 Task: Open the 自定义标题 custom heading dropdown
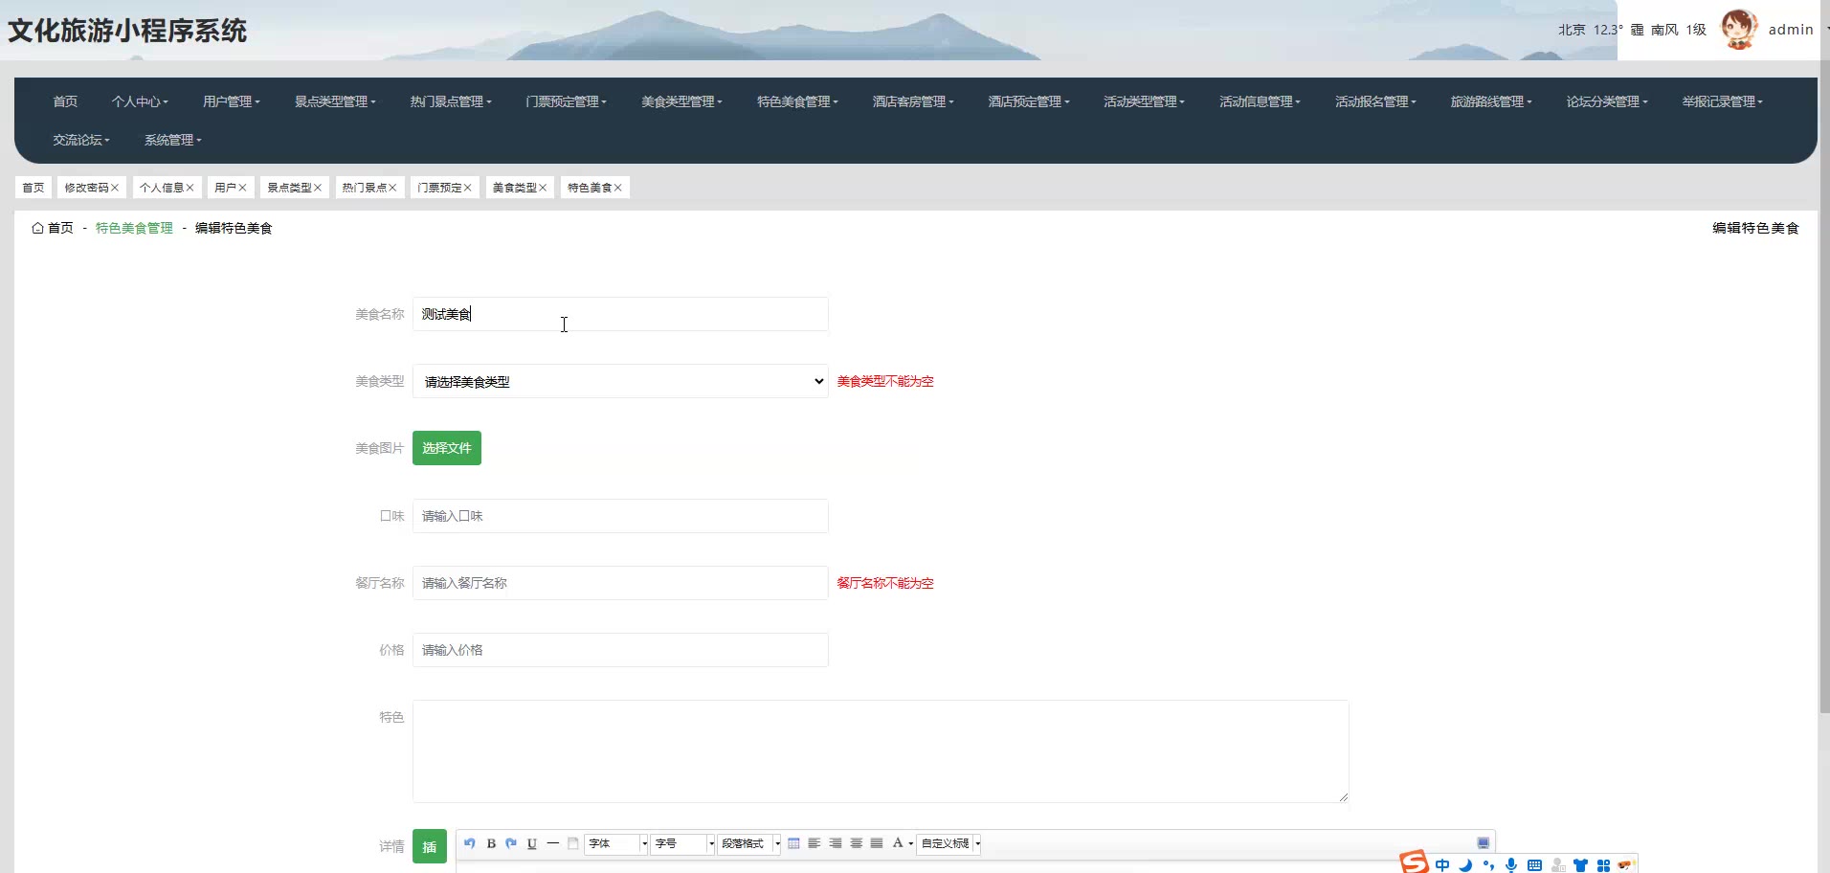(x=949, y=843)
